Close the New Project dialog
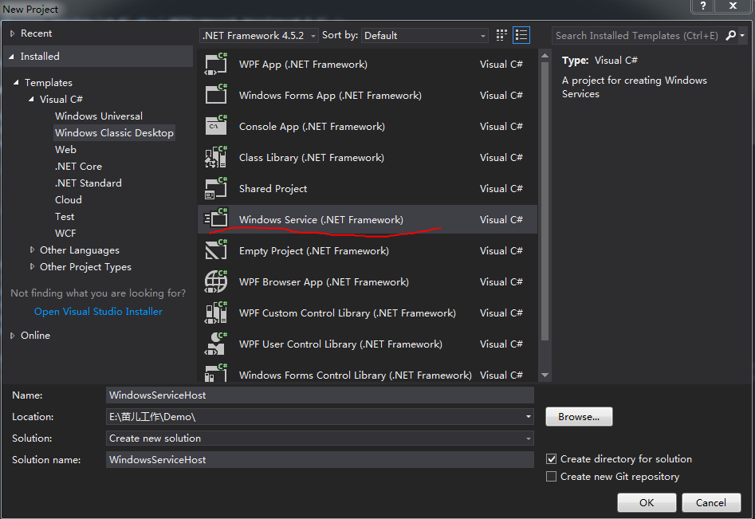Image resolution: width=755 pixels, height=519 pixels. (x=733, y=6)
